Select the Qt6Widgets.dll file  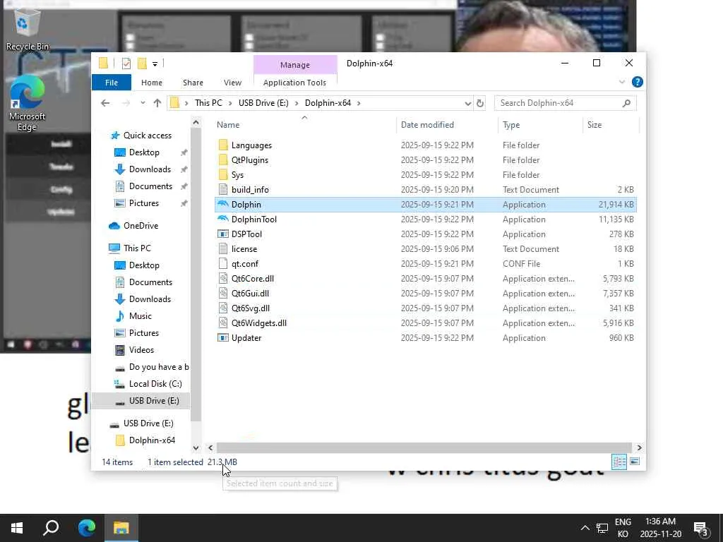425,323
